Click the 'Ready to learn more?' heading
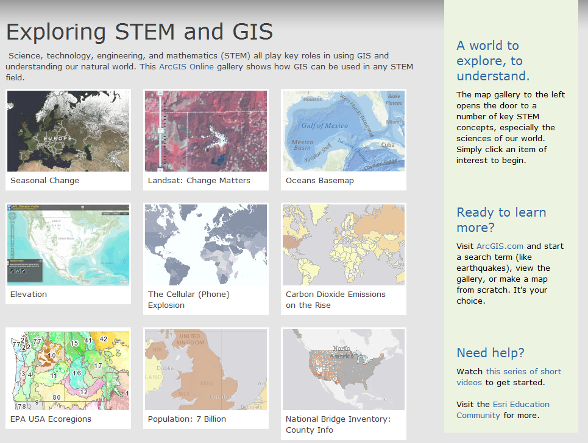This screenshot has width=588, height=443. click(x=501, y=220)
